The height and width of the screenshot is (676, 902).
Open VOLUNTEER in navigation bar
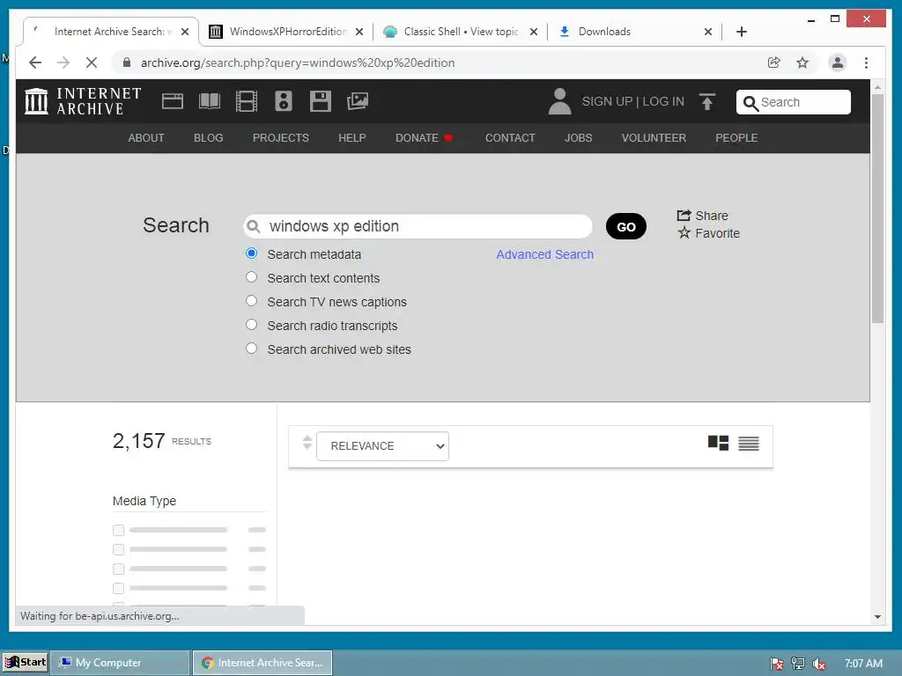[654, 138]
